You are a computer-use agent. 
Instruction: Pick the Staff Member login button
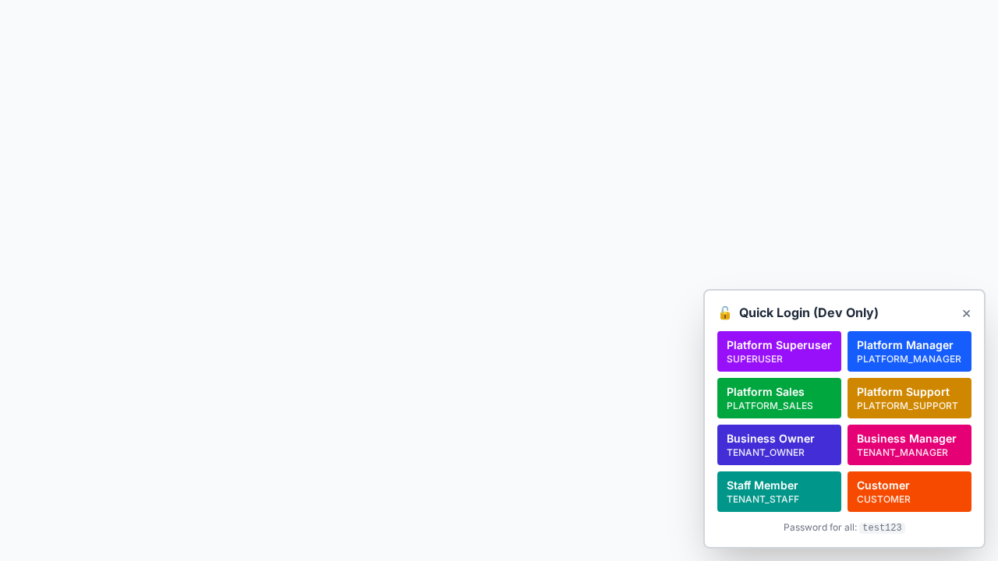tap(779, 491)
